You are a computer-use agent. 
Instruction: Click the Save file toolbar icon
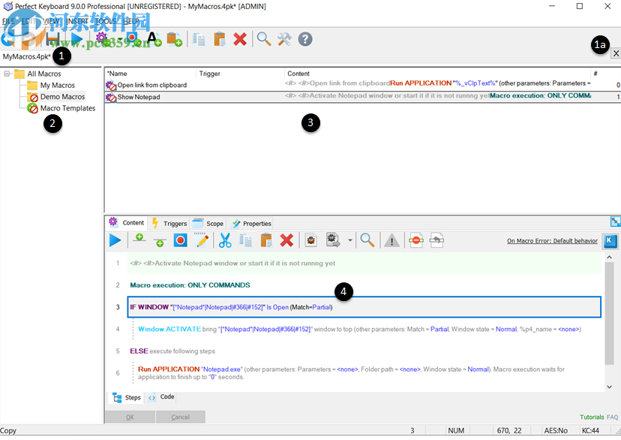pos(52,39)
